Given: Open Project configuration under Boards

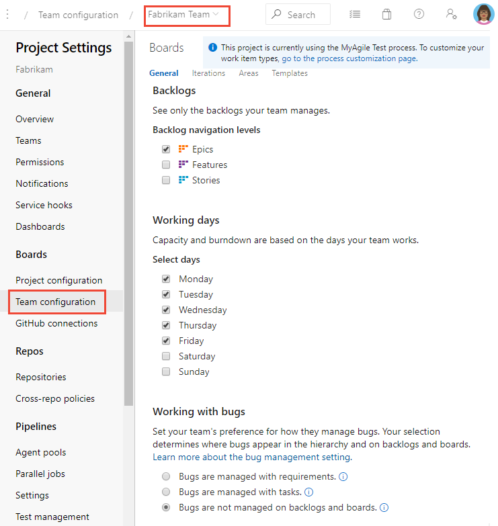Looking at the screenshot, I should pyautogui.click(x=58, y=280).
